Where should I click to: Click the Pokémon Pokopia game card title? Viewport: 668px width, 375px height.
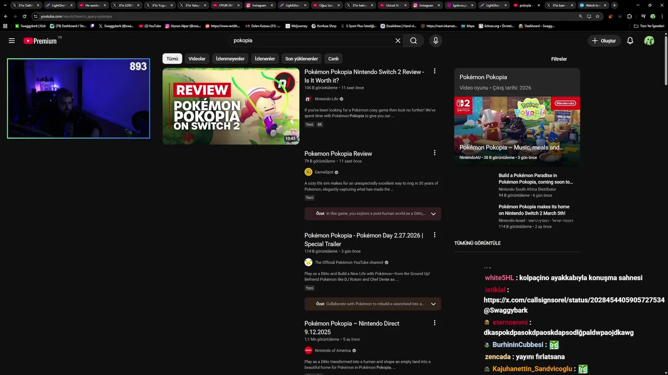(483, 77)
